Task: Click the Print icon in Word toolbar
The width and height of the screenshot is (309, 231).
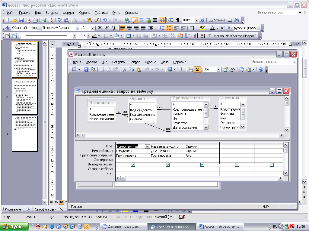Action: [x=44, y=20]
